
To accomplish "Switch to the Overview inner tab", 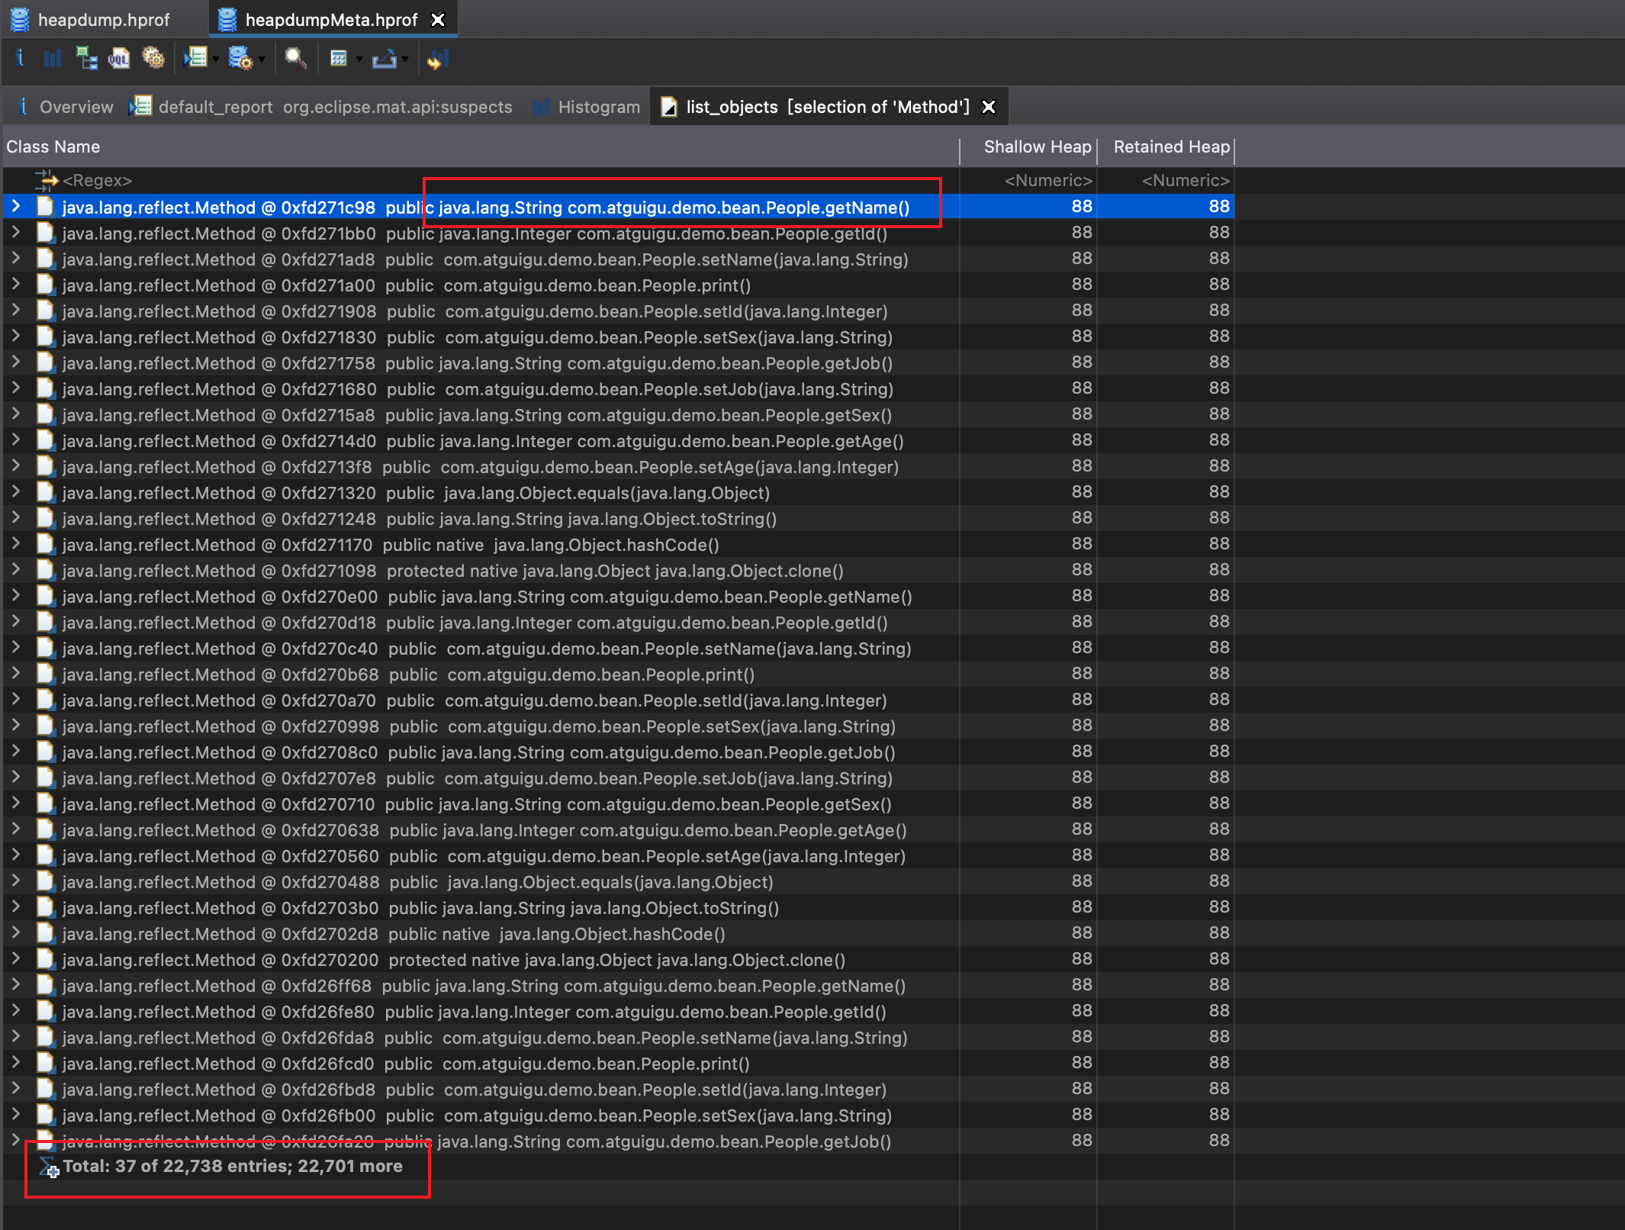I will pos(65,107).
